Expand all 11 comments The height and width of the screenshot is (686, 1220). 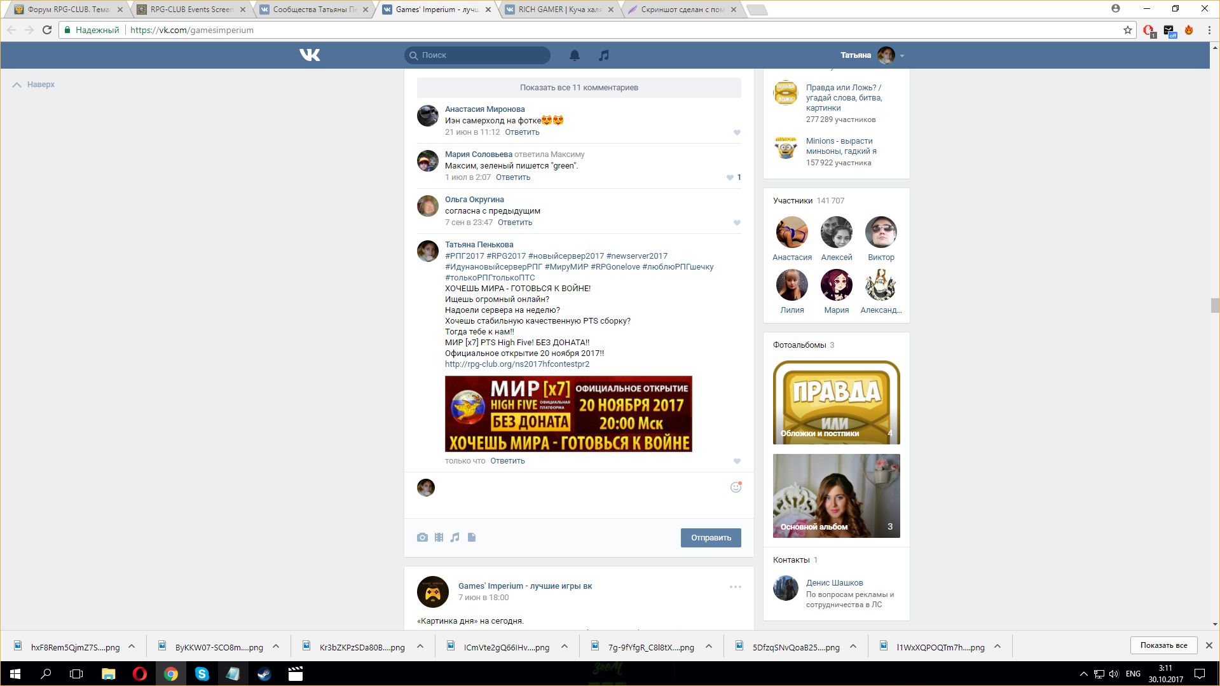579,88
